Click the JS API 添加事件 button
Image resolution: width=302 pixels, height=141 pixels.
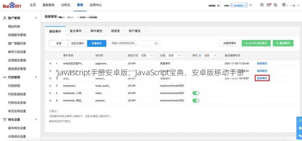tap(256, 43)
